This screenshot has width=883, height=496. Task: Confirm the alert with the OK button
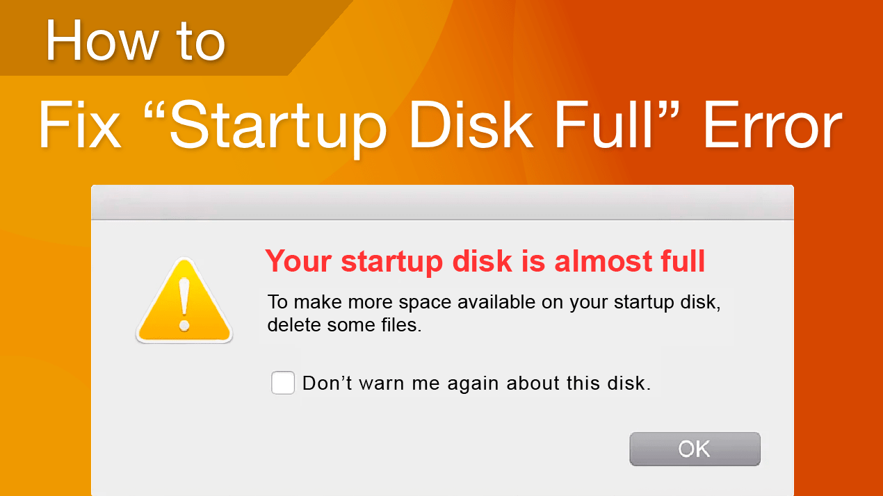(695, 449)
